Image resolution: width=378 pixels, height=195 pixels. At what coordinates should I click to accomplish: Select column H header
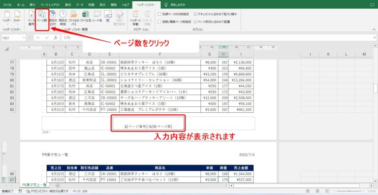tap(223, 55)
